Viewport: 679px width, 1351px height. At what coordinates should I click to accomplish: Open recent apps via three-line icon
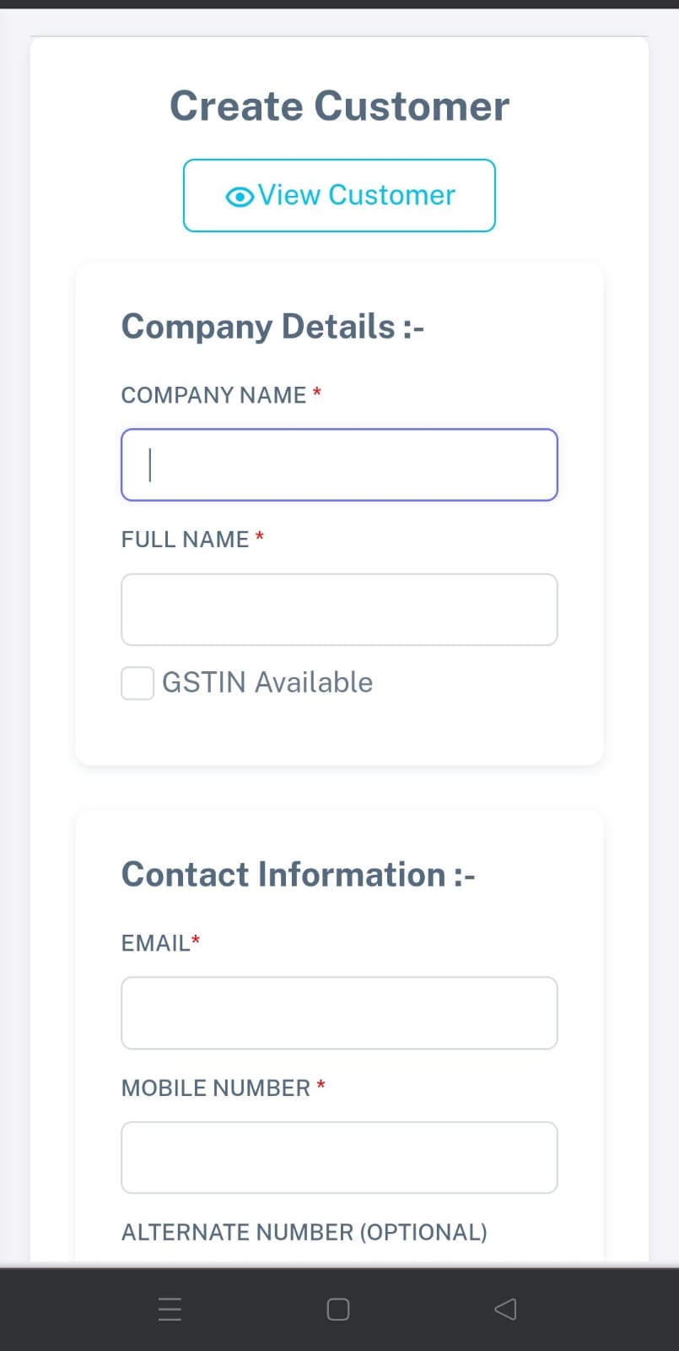pos(170,1309)
